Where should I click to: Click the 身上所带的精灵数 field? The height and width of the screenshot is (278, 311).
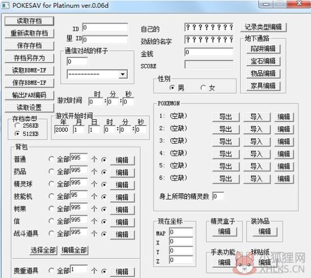pyautogui.click(x=218, y=196)
